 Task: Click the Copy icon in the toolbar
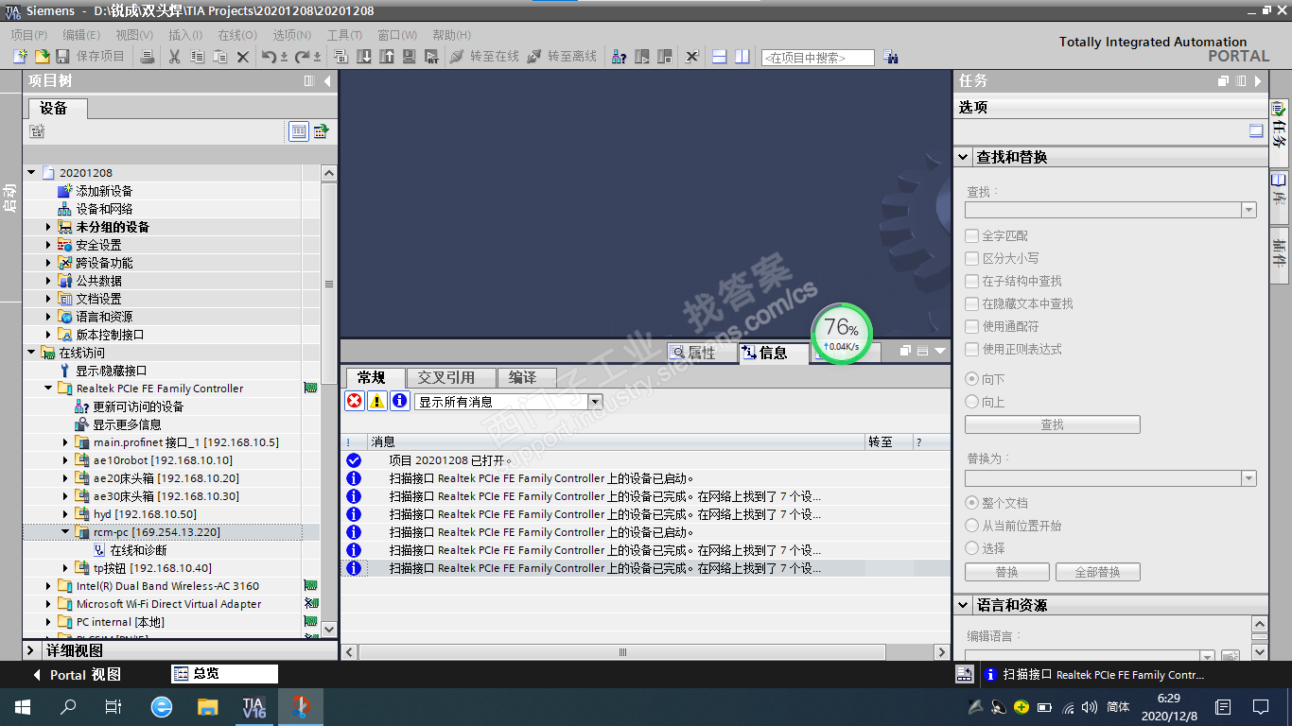[x=197, y=57]
